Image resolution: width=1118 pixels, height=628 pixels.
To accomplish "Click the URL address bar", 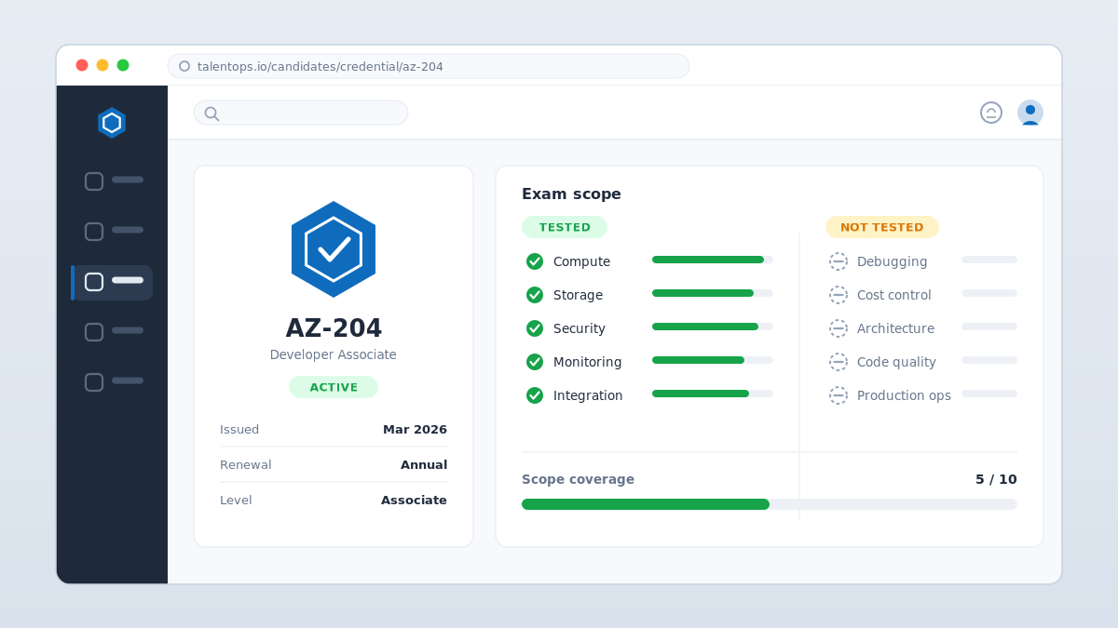I will point(429,66).
